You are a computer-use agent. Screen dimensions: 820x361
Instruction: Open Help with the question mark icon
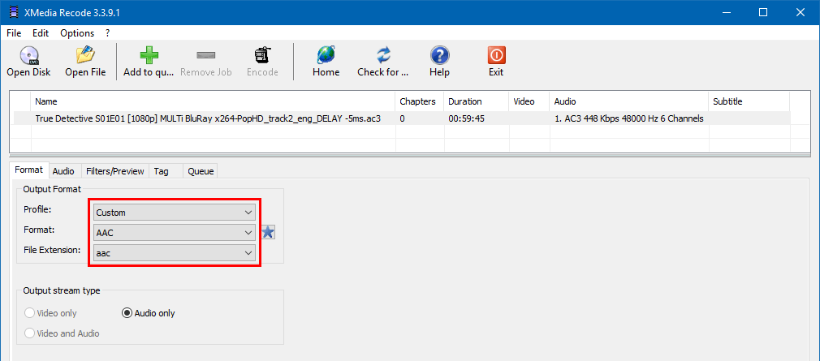[440, 55]
